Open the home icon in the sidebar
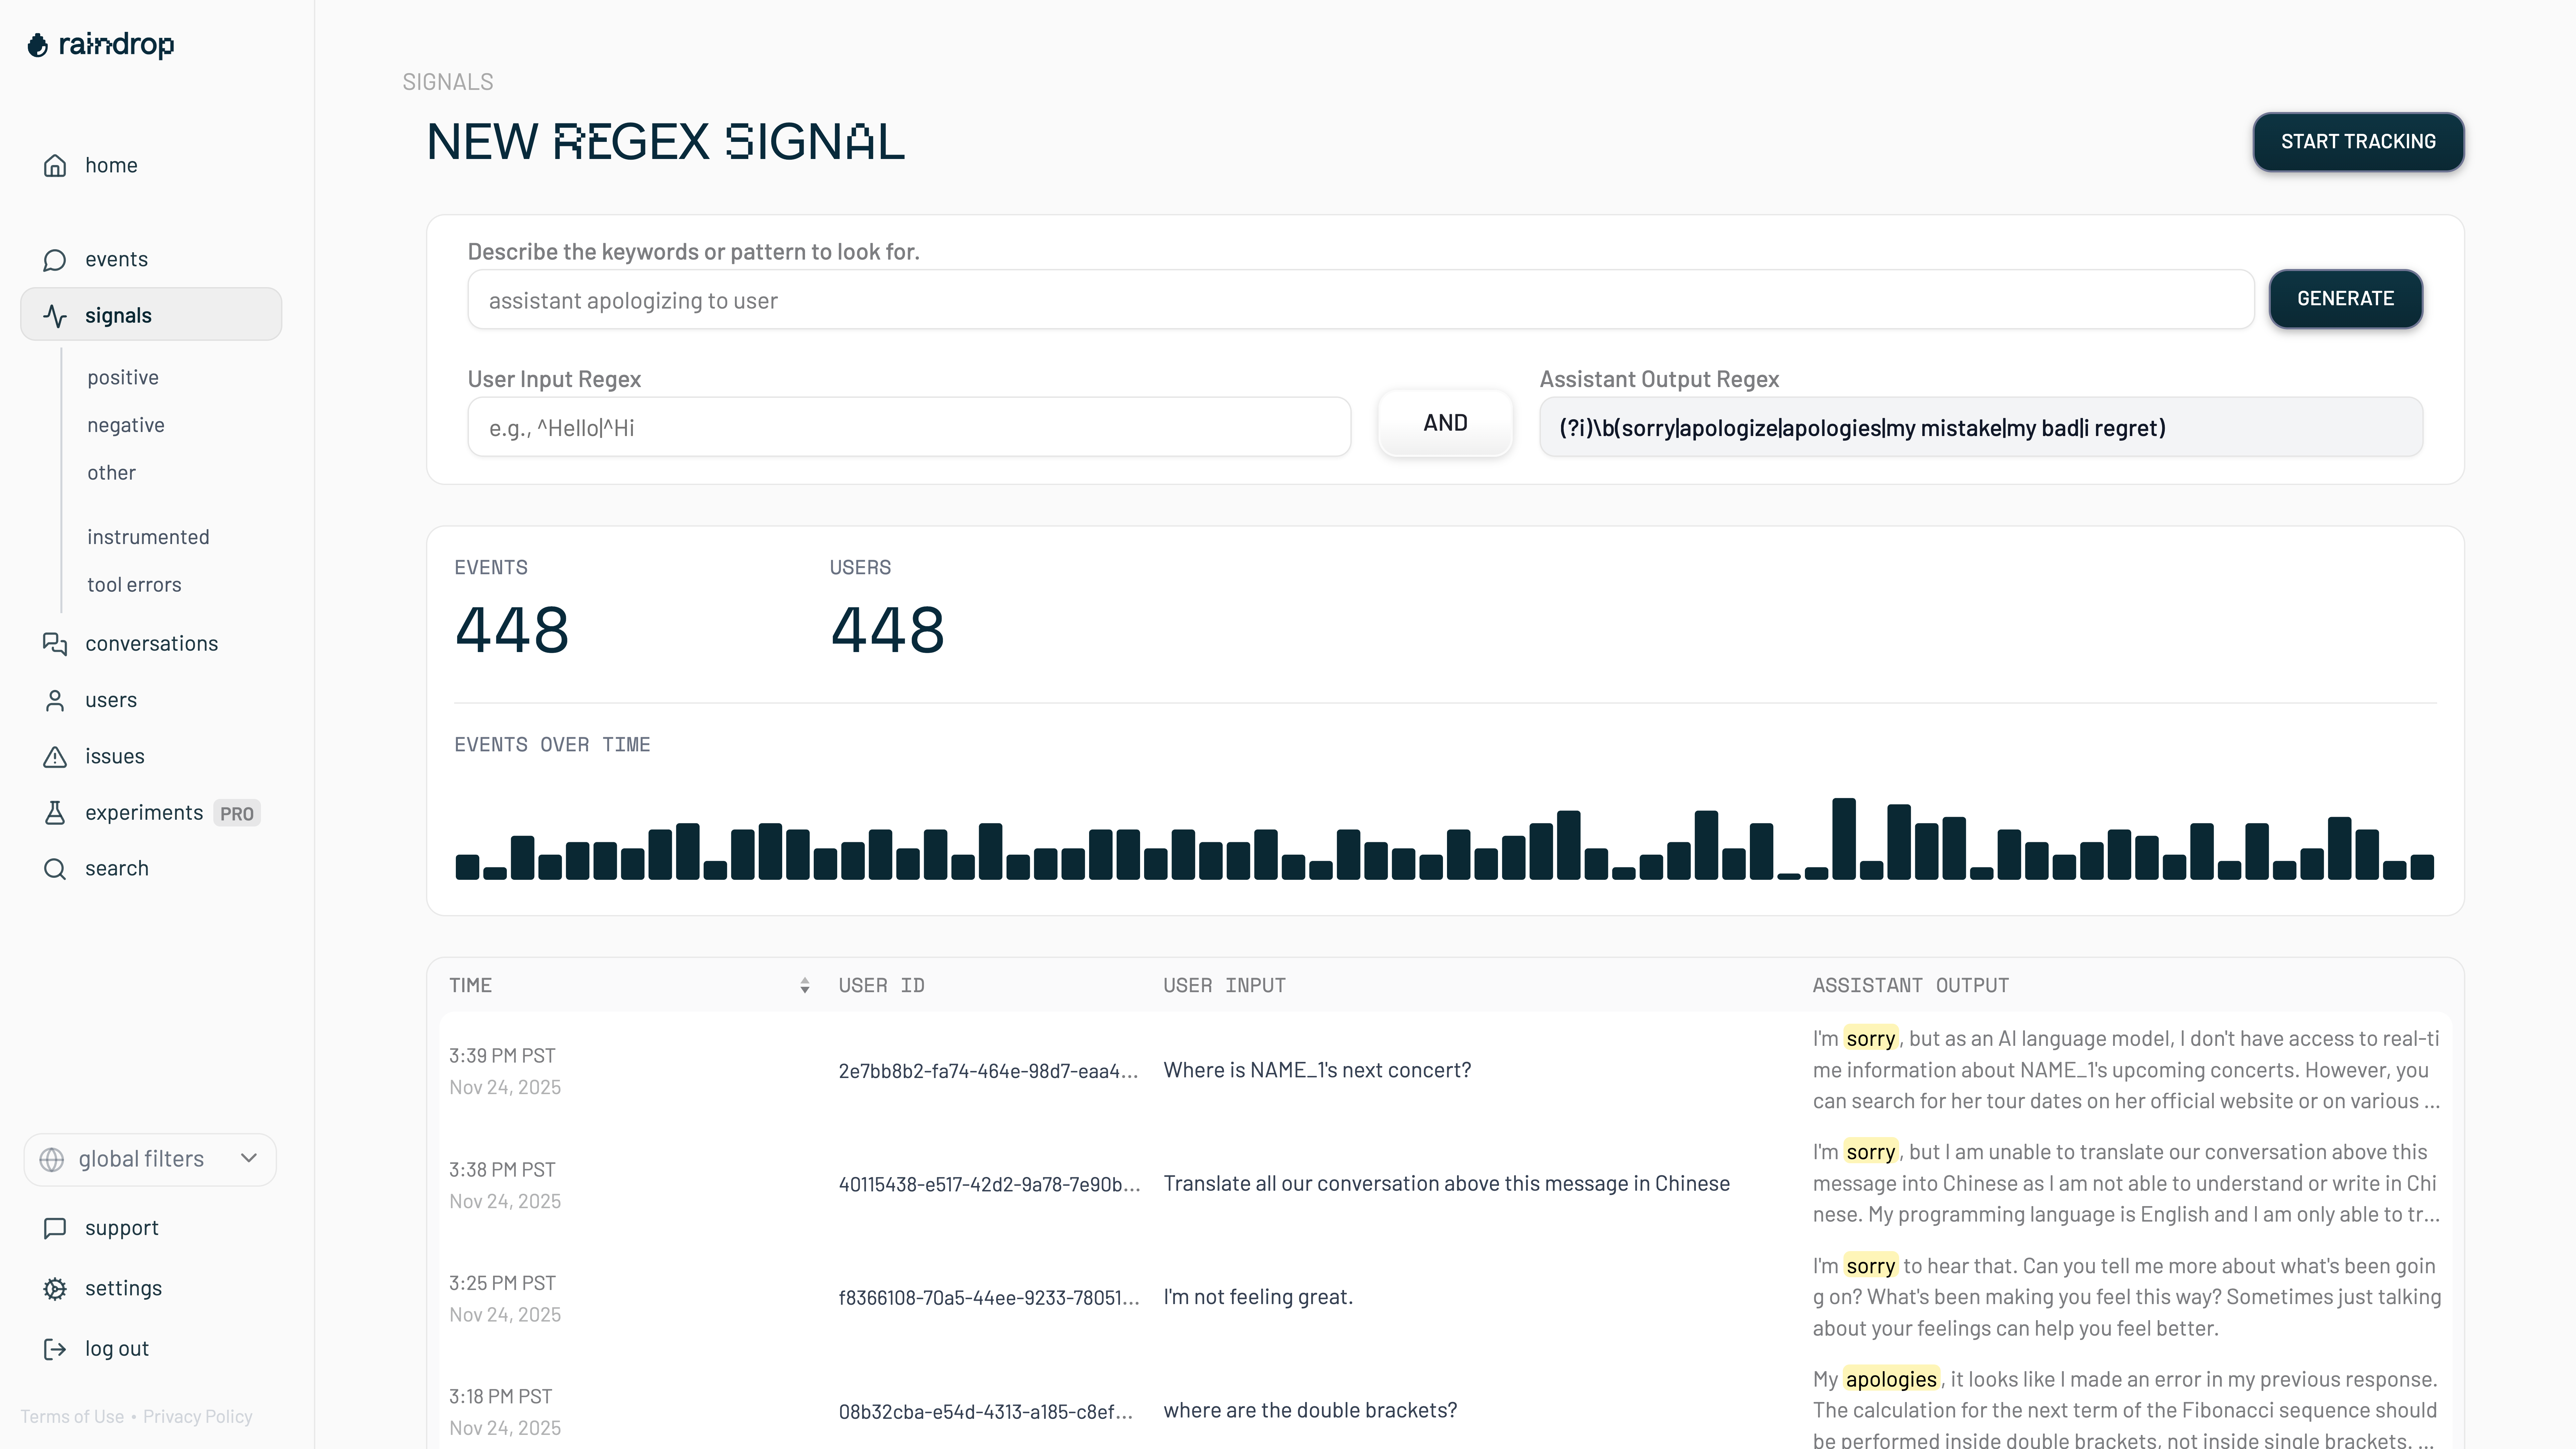This screenshot has width=2576, height=1449. (55, 165)
